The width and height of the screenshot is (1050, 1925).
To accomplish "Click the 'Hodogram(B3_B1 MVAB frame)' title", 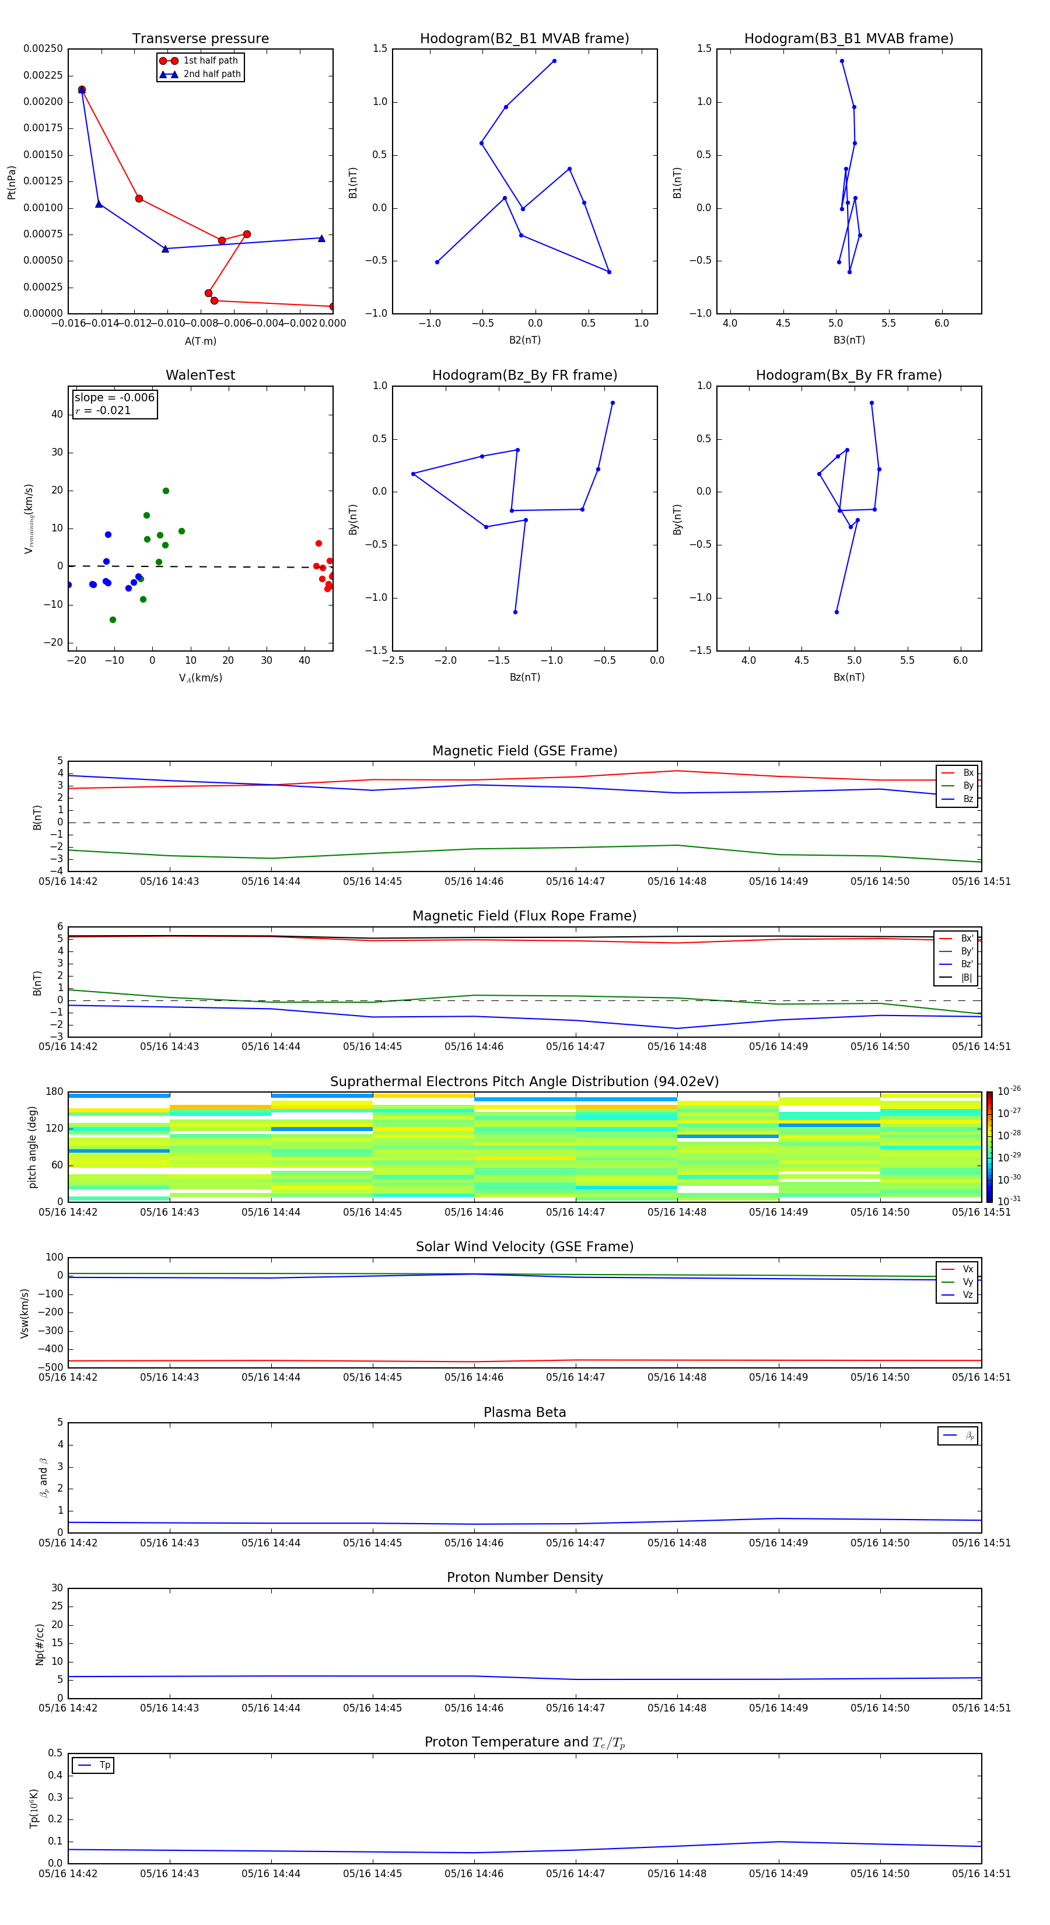I will pyautogui.click(x=849, y=39).
